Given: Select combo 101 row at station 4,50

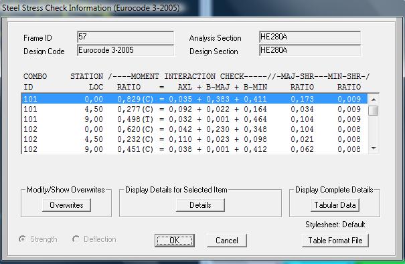Looking at the screenshot, I should (195, 109).
